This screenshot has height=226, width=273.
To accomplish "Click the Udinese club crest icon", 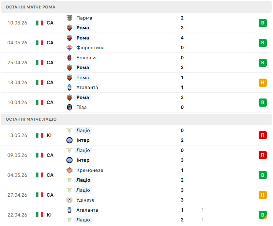I will (x=69, y=200).
